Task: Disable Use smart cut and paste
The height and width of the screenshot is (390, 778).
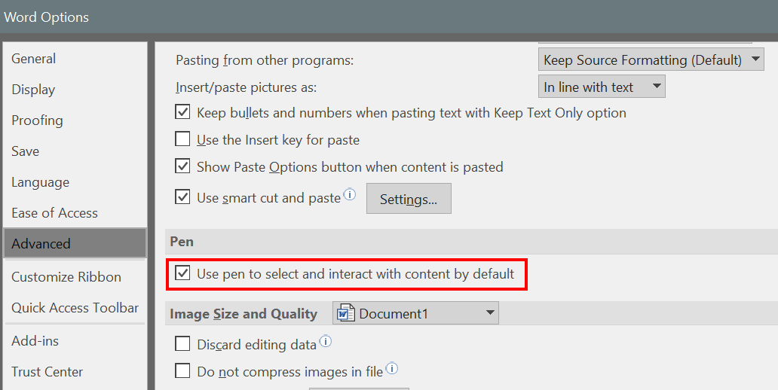Action: click(x=182, y=198)
